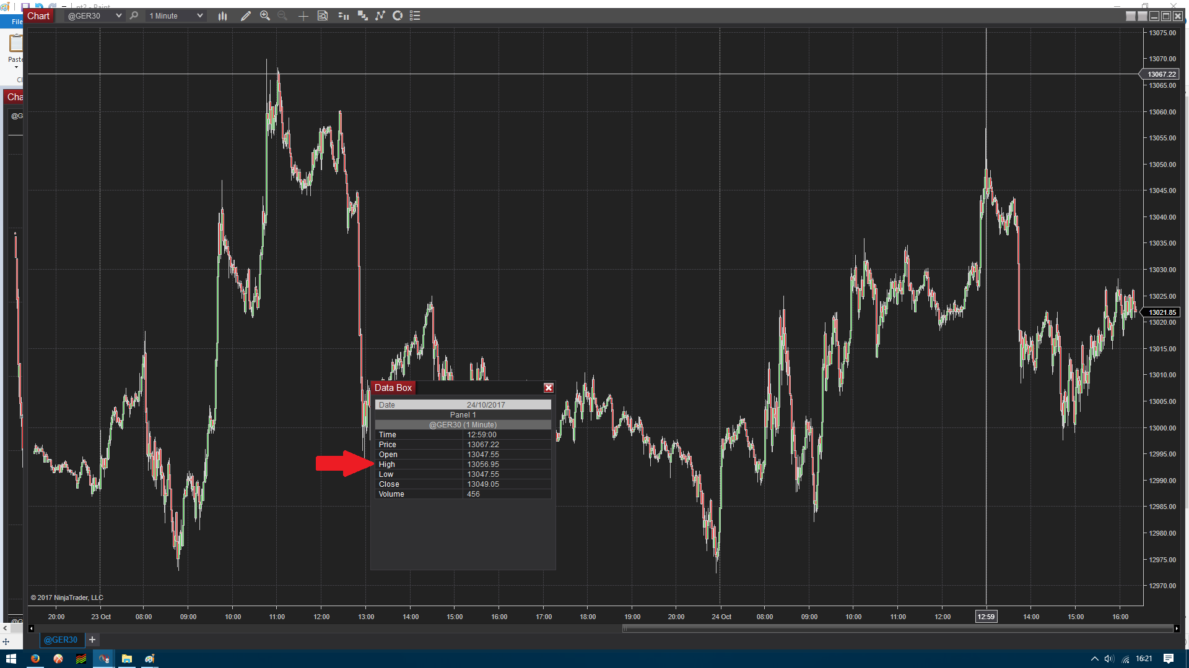Select the @GER30 chart tab
Image resolution: width=1189 pixels, height=668 pixels.
click(61, 640)
